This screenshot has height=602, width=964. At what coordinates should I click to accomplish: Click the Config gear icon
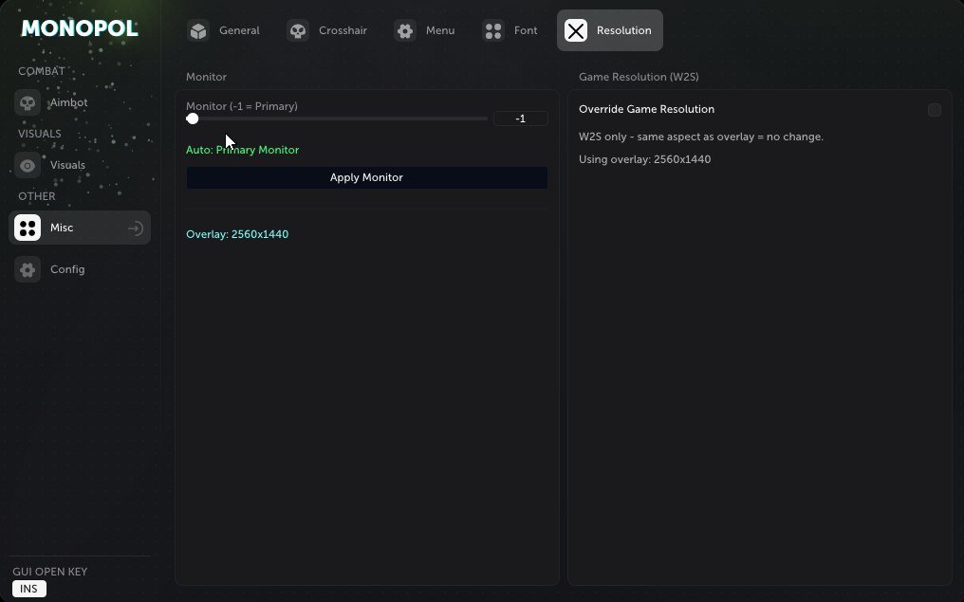[x=28, y=269]
